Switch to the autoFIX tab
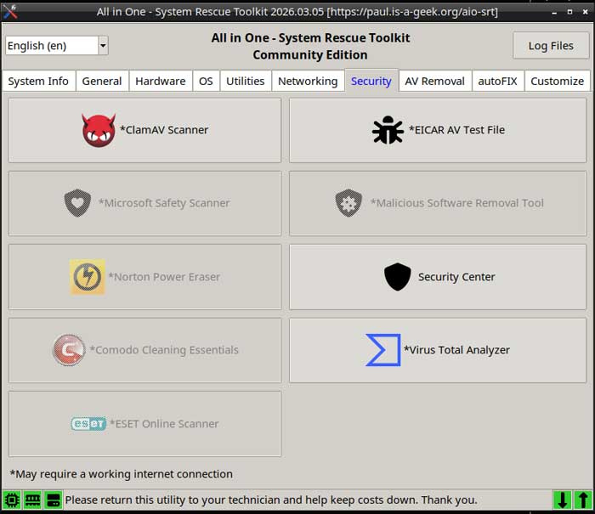 [x=497, y=82]
